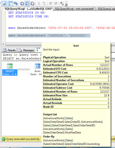115x148 pixels.
Task: Click 'Number of Executions' tooltip row
Action: 76,76
